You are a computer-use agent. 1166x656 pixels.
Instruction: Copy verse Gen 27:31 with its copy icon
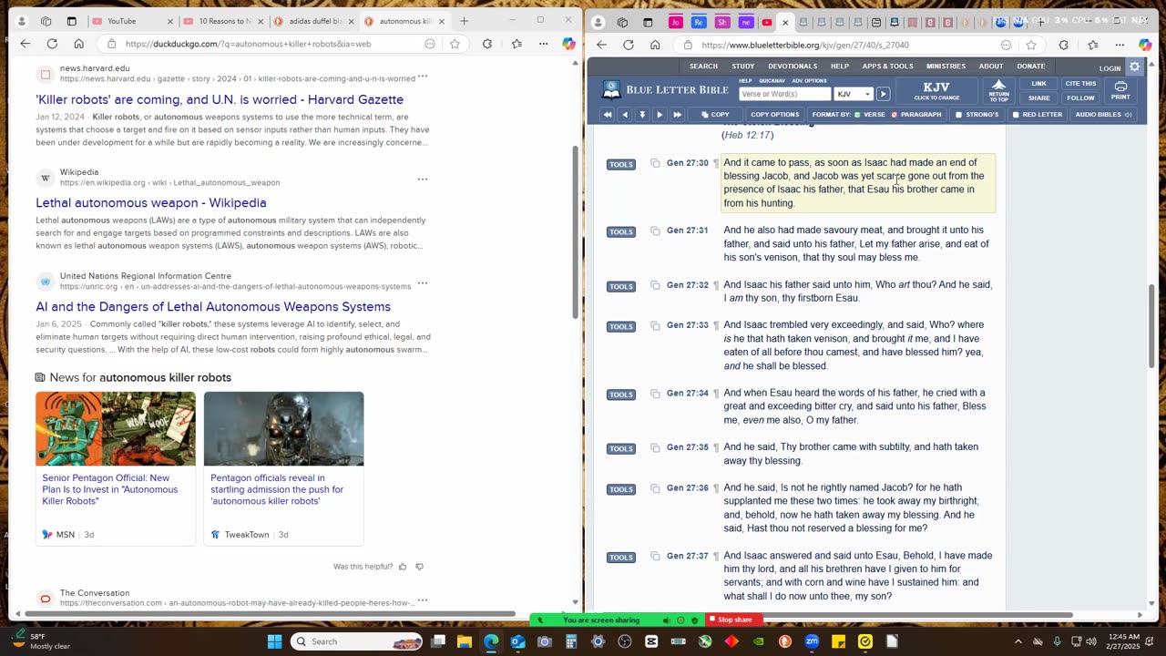[654, 231]
